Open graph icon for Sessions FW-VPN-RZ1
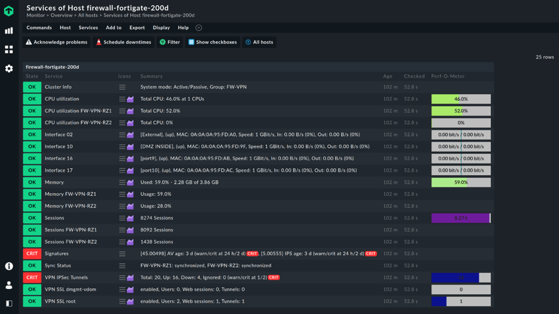The width and height of the screenshot is (559, 314). coord(130,230)
